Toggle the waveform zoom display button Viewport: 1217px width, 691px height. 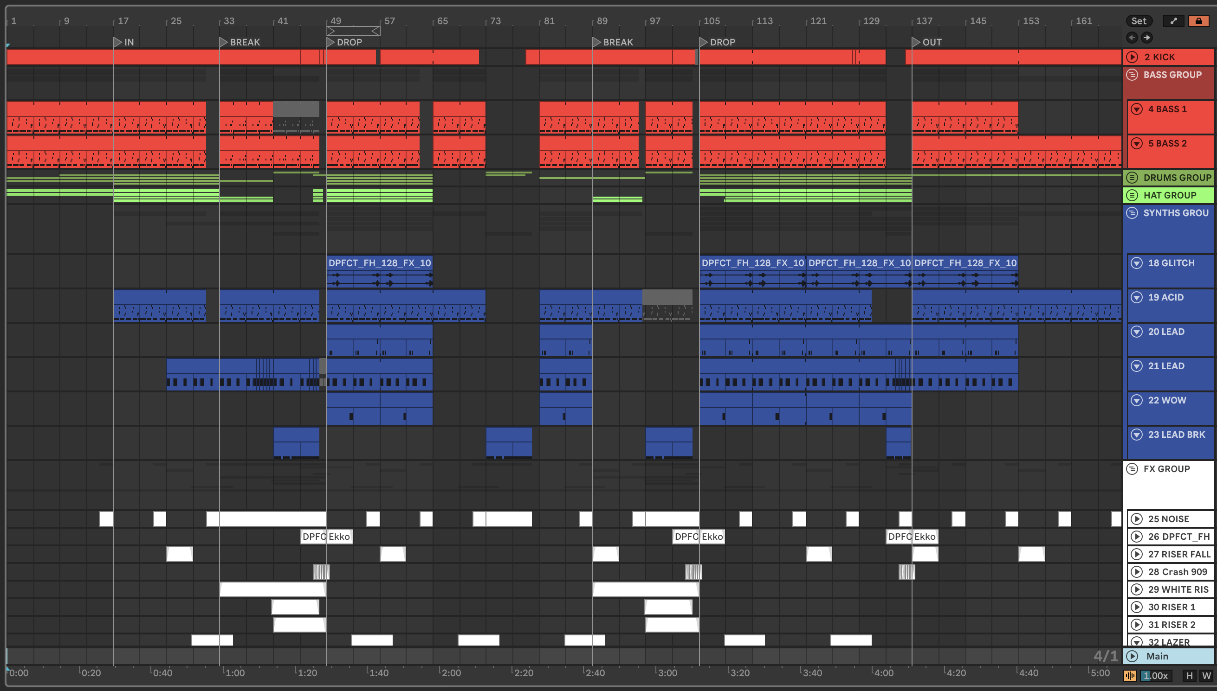(x=1131, y=675)
